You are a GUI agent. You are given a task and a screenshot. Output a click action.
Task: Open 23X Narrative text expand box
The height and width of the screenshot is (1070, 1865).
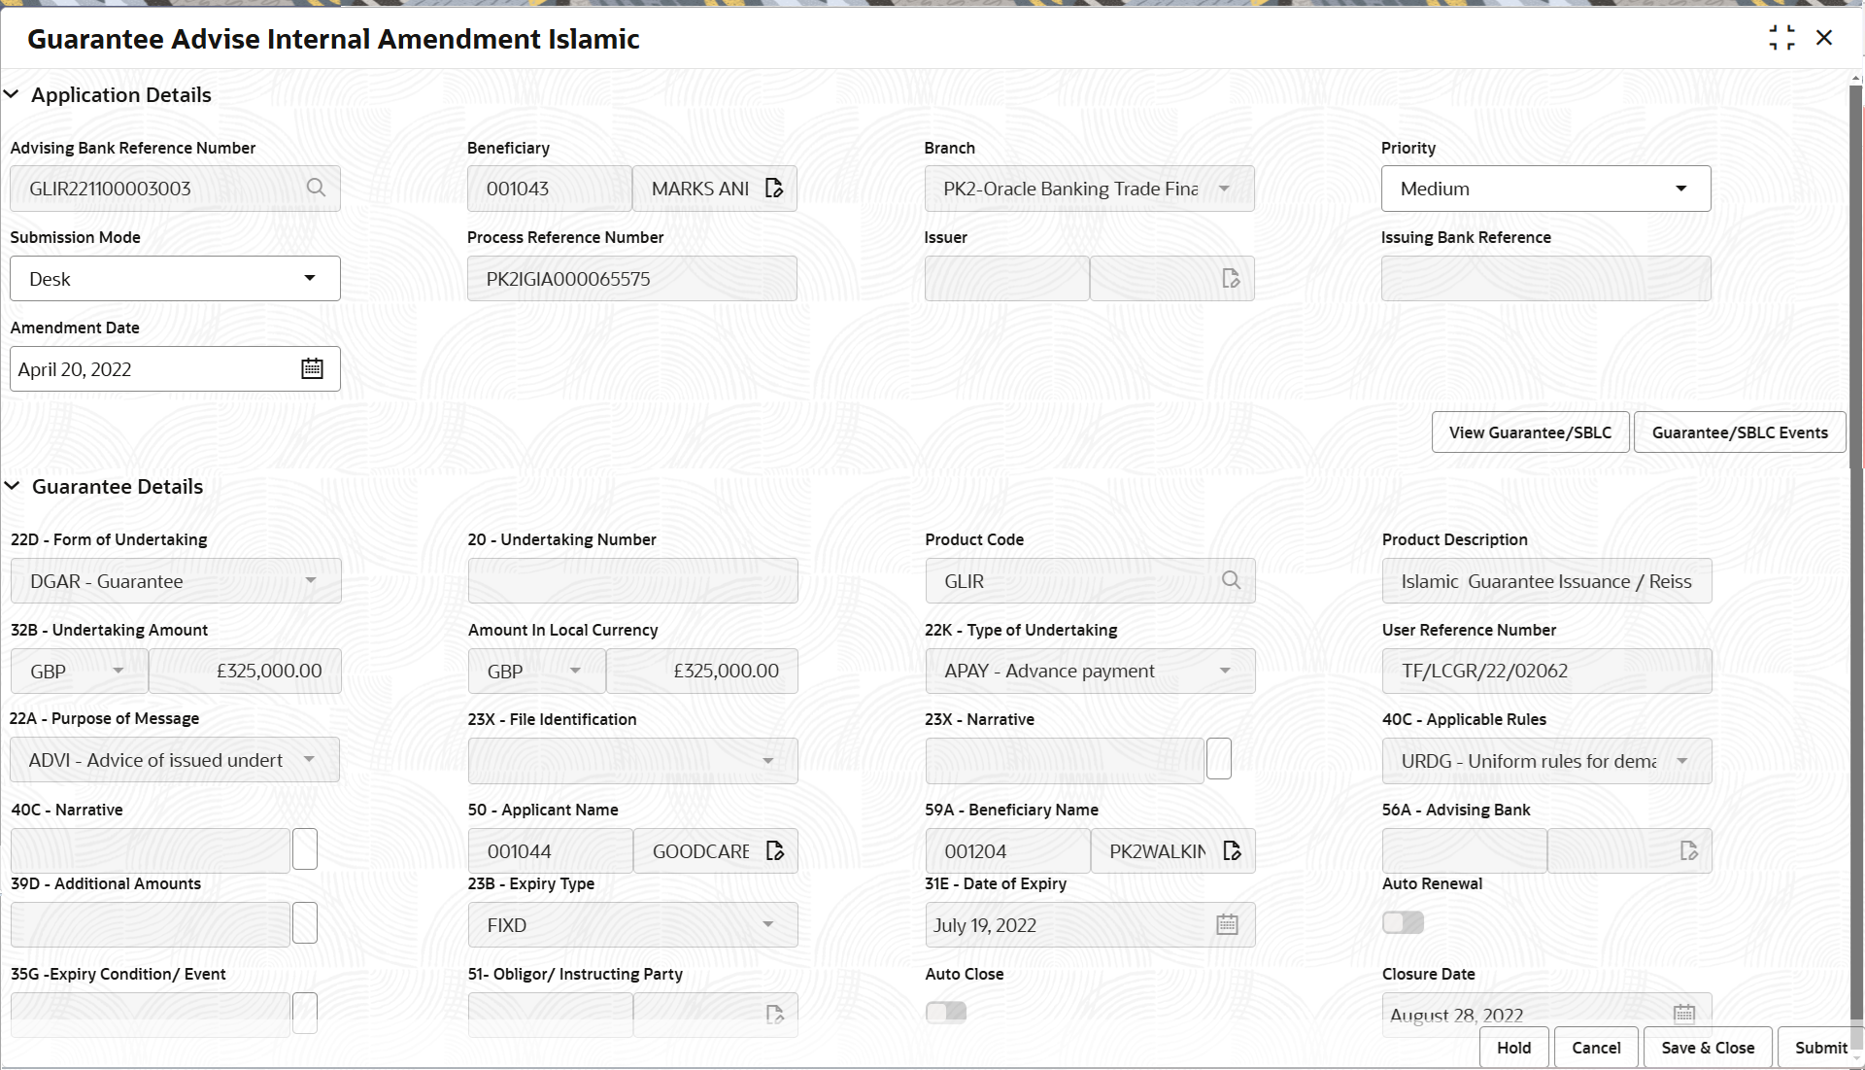tap(1218, 759)
